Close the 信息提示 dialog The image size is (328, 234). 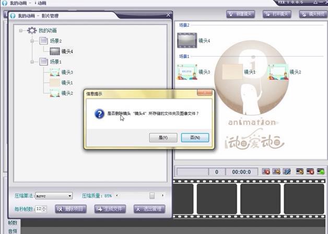pos(204,93)
